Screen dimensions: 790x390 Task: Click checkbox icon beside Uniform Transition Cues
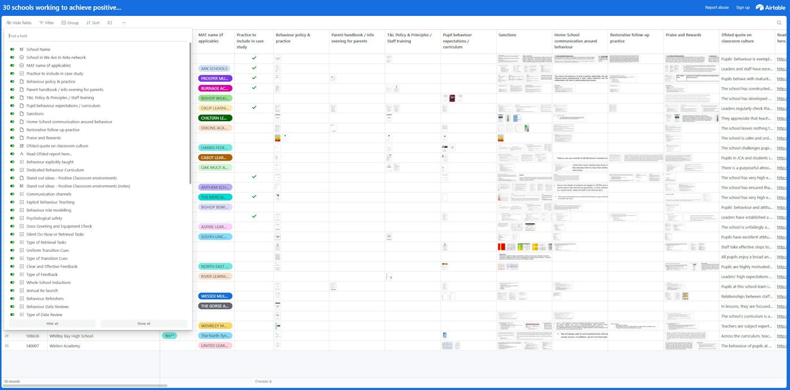(21, 250)
